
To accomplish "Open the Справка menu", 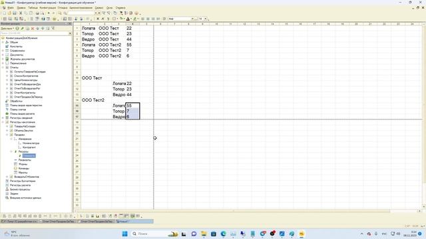I will (x=120, y=8).
